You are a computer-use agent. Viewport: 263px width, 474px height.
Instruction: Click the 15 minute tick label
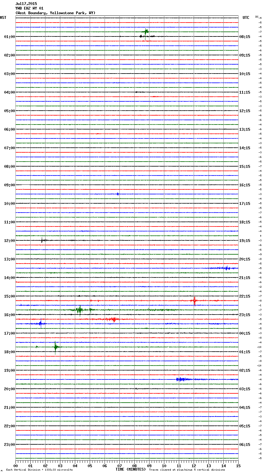coord(238,466)
